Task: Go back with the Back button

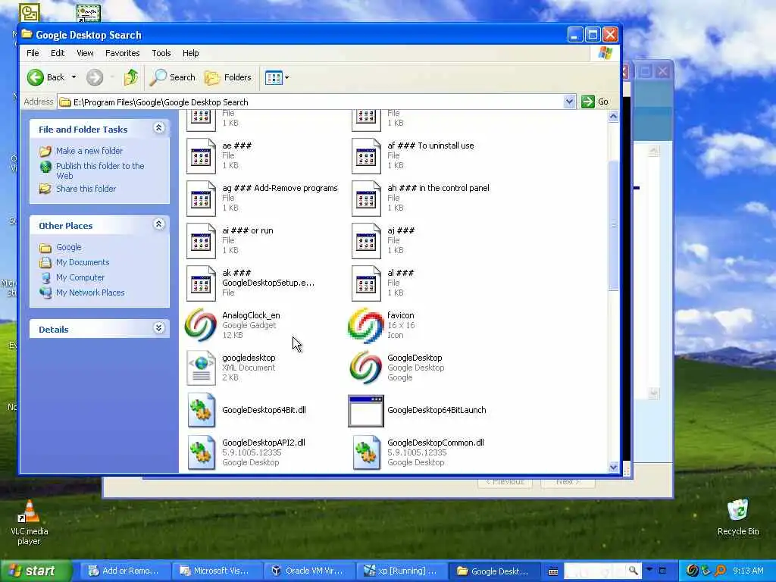Action: click(46, 77)
